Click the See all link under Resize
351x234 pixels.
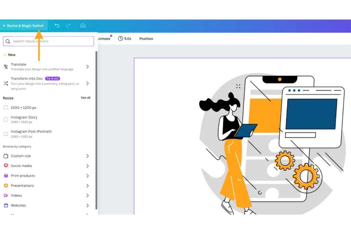(x=85, y=98)
